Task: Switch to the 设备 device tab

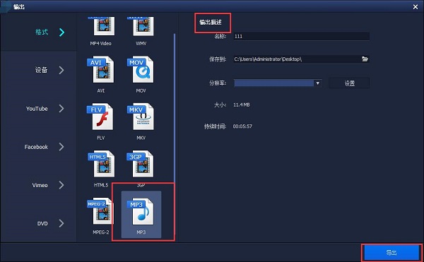Action: click(x=39, y=70)
